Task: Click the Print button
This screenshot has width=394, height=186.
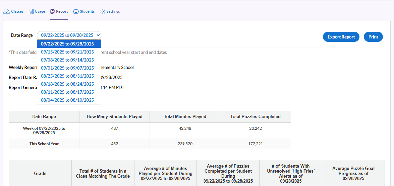Action: coord(374,37)
